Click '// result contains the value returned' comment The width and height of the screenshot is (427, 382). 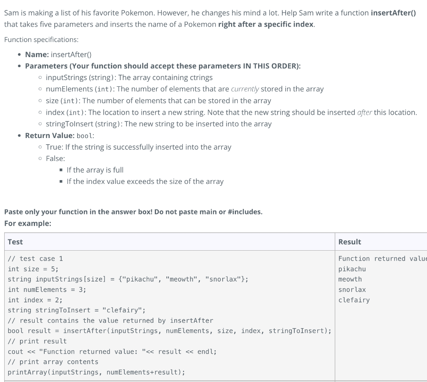click(111, 321)
